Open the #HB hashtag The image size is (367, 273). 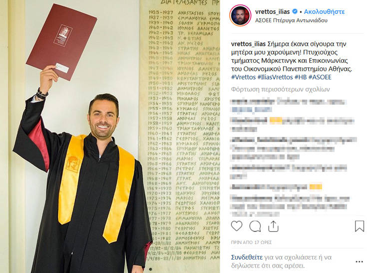pyautogui.click(x=301, y=77)
